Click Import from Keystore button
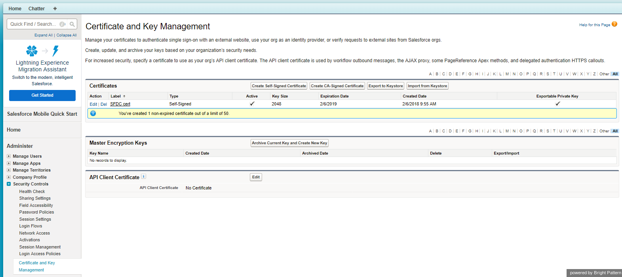Screen dimensions: 622x277 (428, 86)
